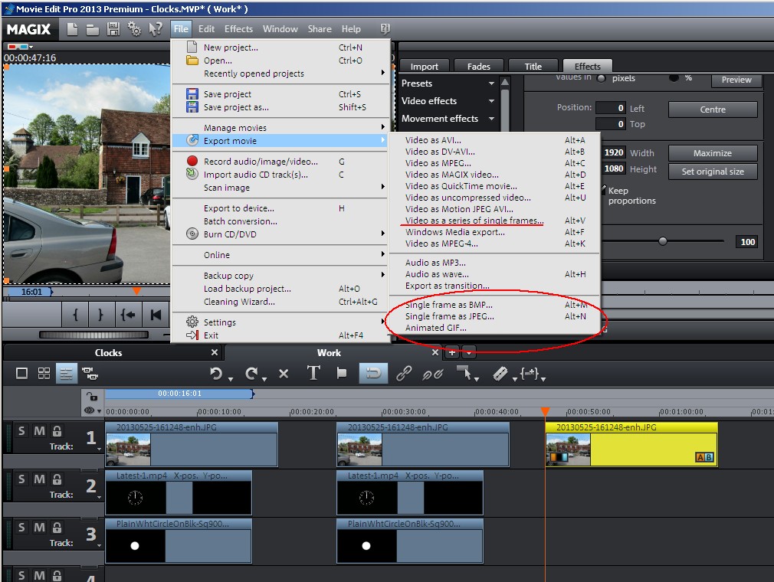
Task: Mute track 1 with the M button
Action: pos(39,431)
